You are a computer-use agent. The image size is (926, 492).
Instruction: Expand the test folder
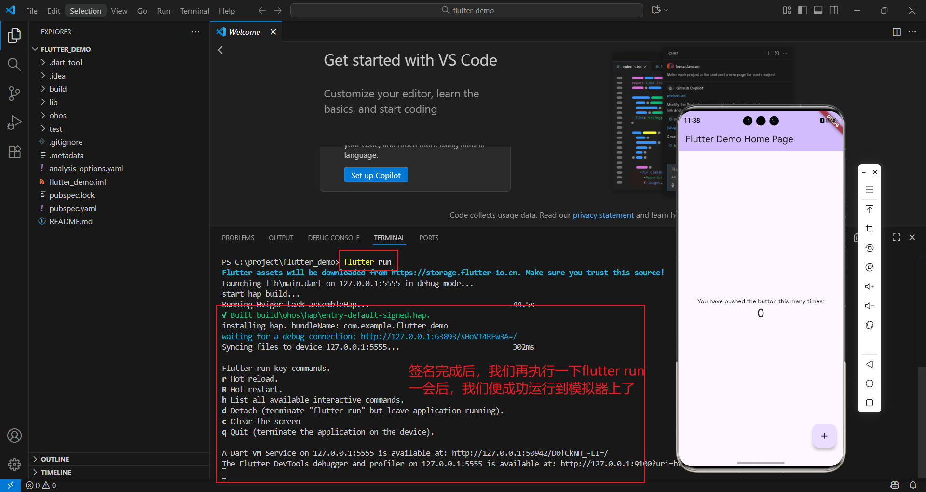tap(119, 129)
